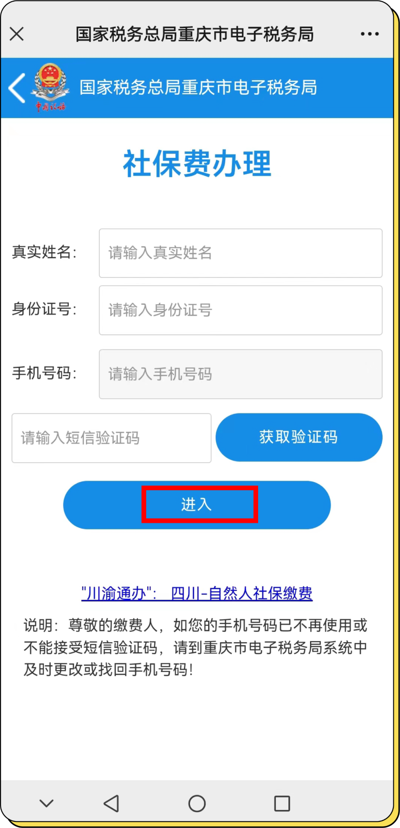Viewport: 400px width, 828px height.
Task: Focus the 身份证号 ID number field
Action: 241,310
